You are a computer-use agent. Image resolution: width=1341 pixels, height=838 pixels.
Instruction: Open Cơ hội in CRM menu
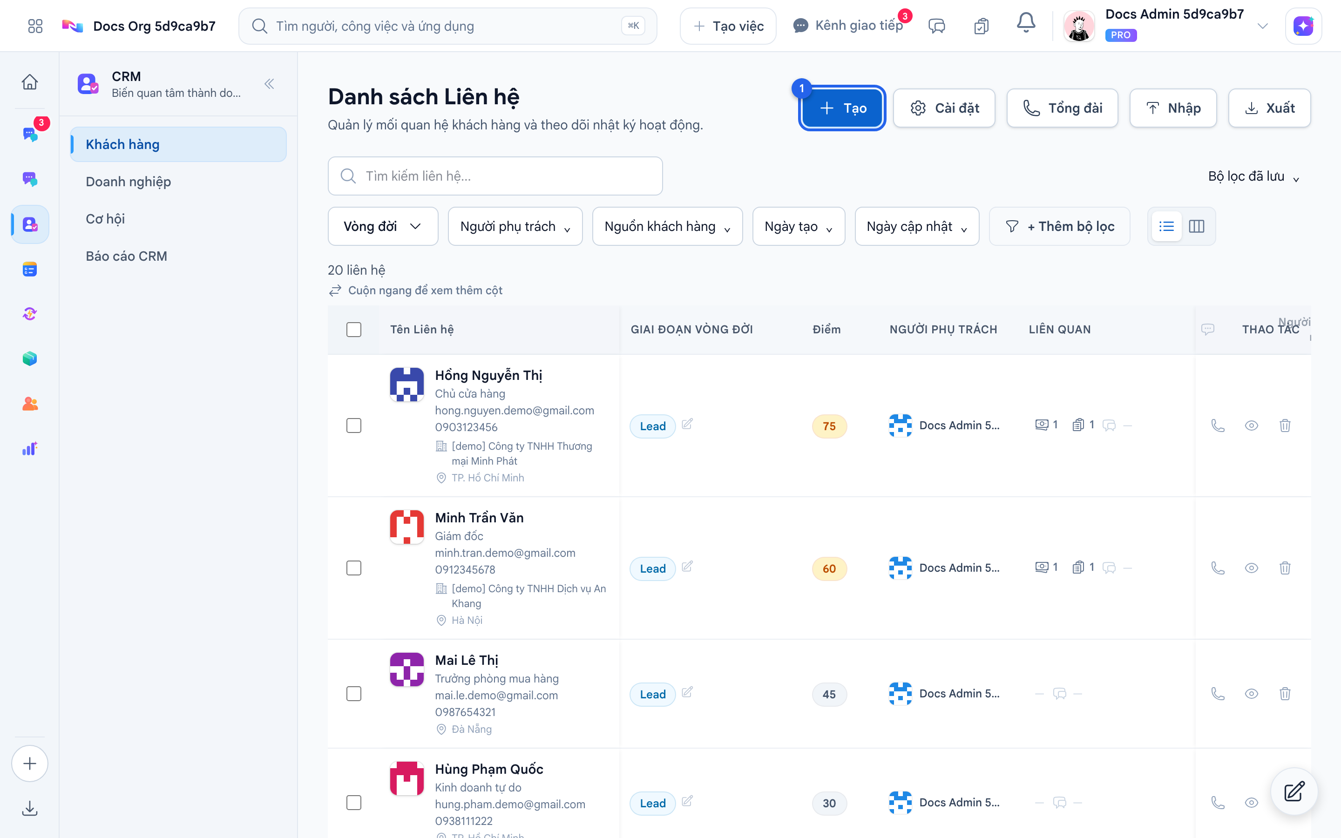pyautogui.click(x=178, y=219)
